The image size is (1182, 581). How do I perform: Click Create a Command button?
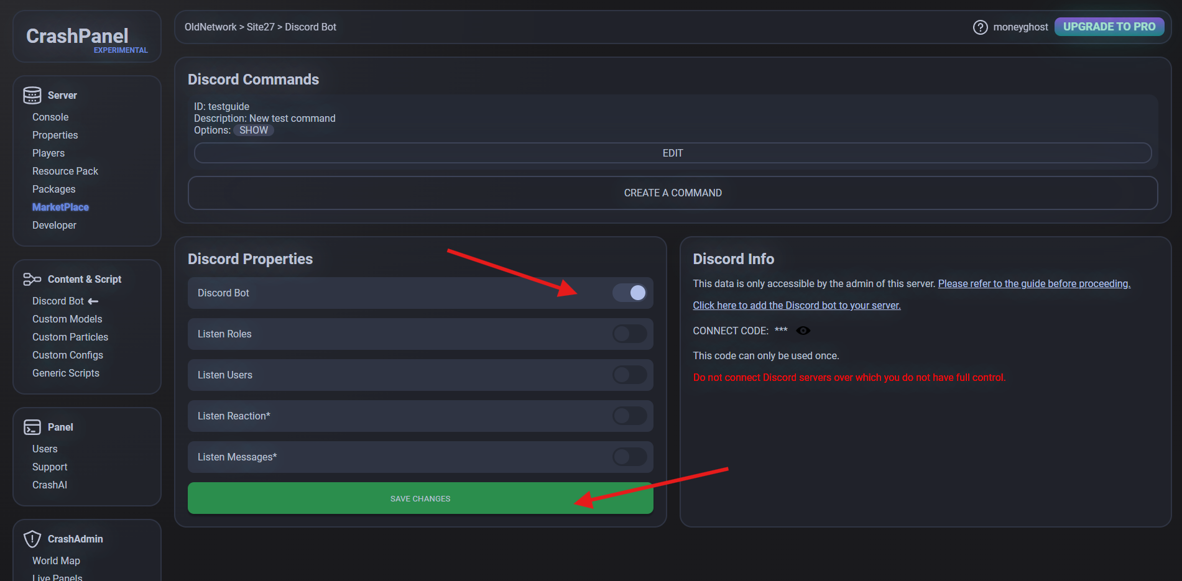click(672, 193)
